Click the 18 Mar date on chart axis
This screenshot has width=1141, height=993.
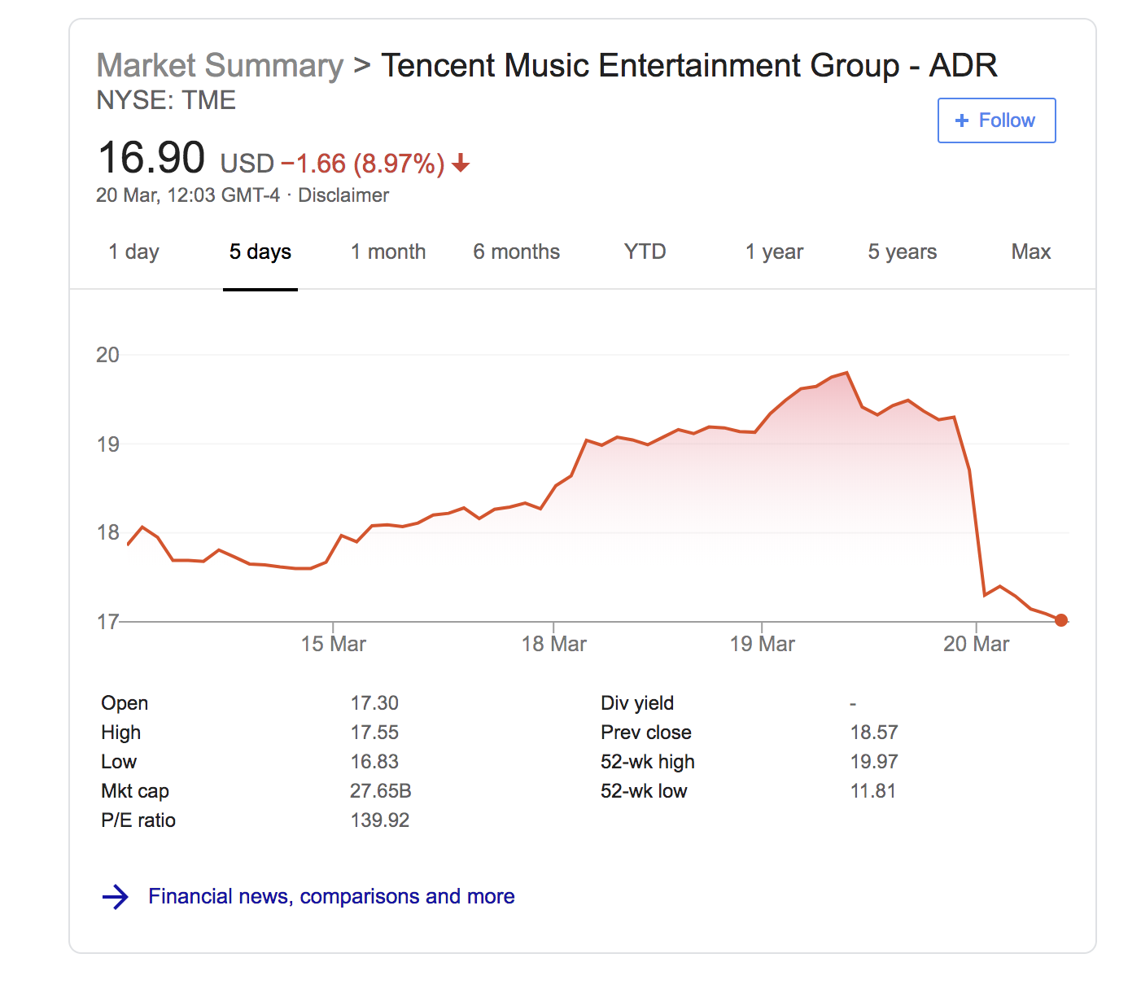point(553,644)
